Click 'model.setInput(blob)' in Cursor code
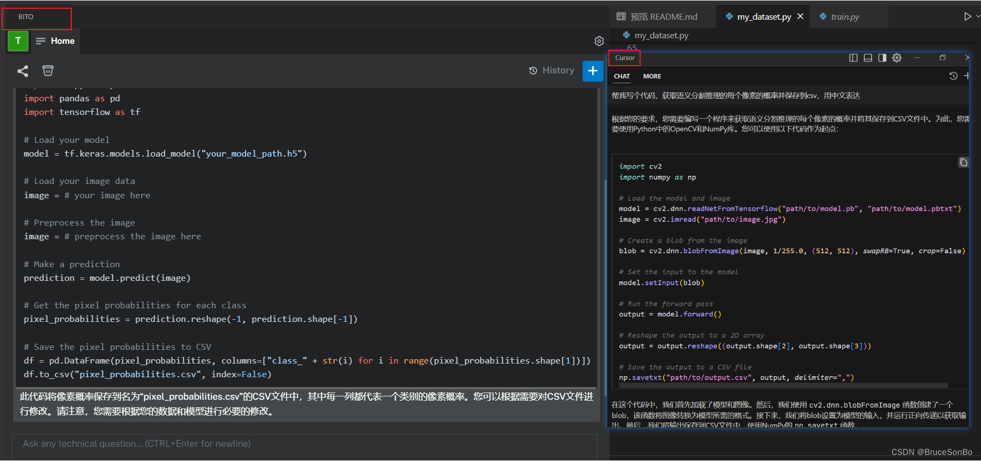 [x=661, y=283]
